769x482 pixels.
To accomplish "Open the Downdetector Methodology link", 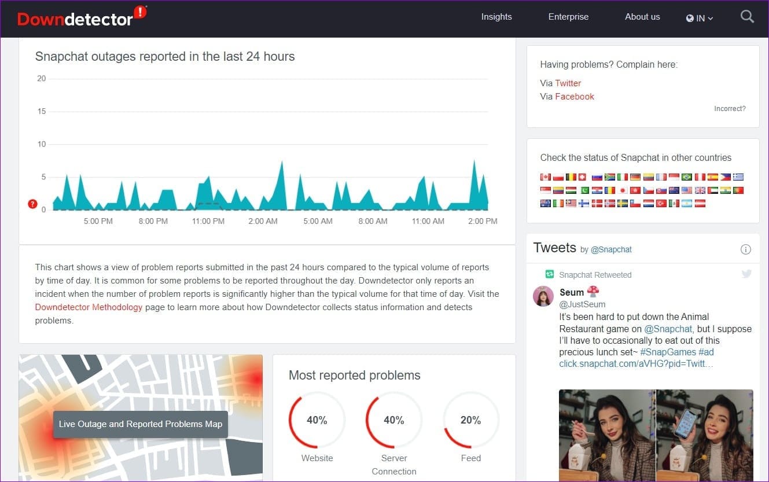I will (89, 307).
